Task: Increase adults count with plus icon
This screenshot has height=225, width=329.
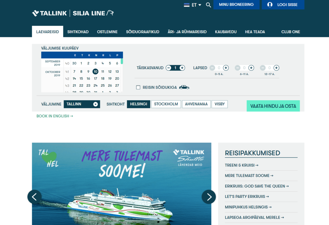Action: pos(182,68)
